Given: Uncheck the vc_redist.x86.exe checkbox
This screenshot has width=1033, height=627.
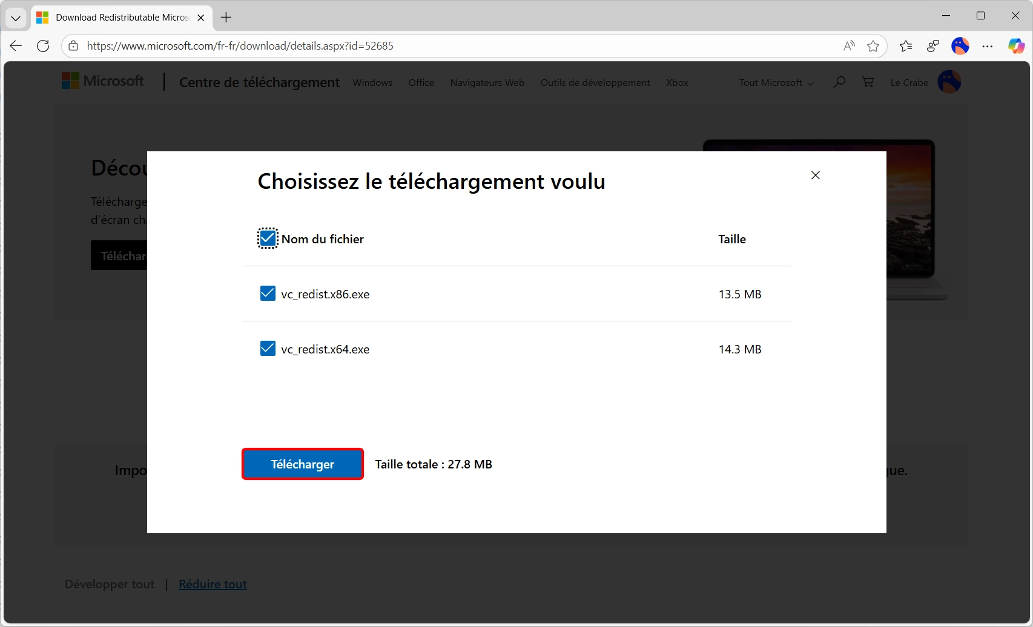Looking at the screenshot, I should coord(268,294).
